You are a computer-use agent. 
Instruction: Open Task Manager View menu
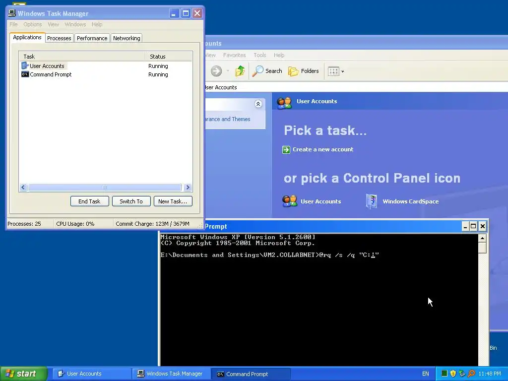pos(53,24)
